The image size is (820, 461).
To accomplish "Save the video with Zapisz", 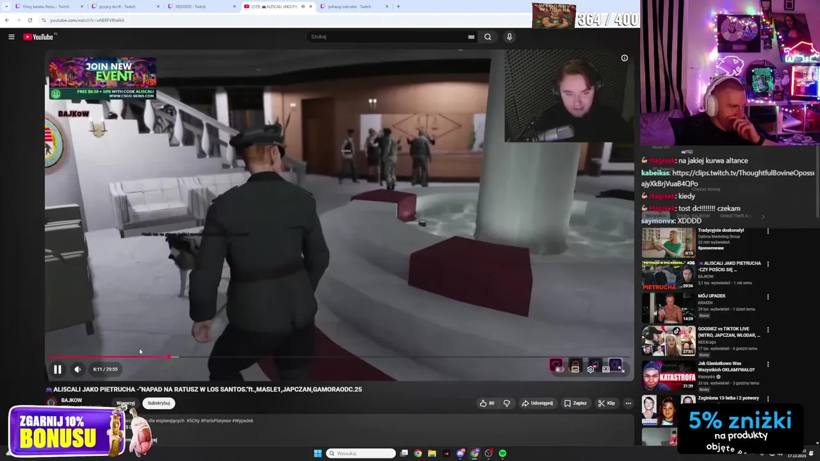I will point(575,403).
